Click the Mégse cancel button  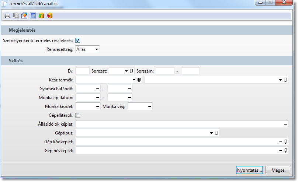[x=278, y=170]
